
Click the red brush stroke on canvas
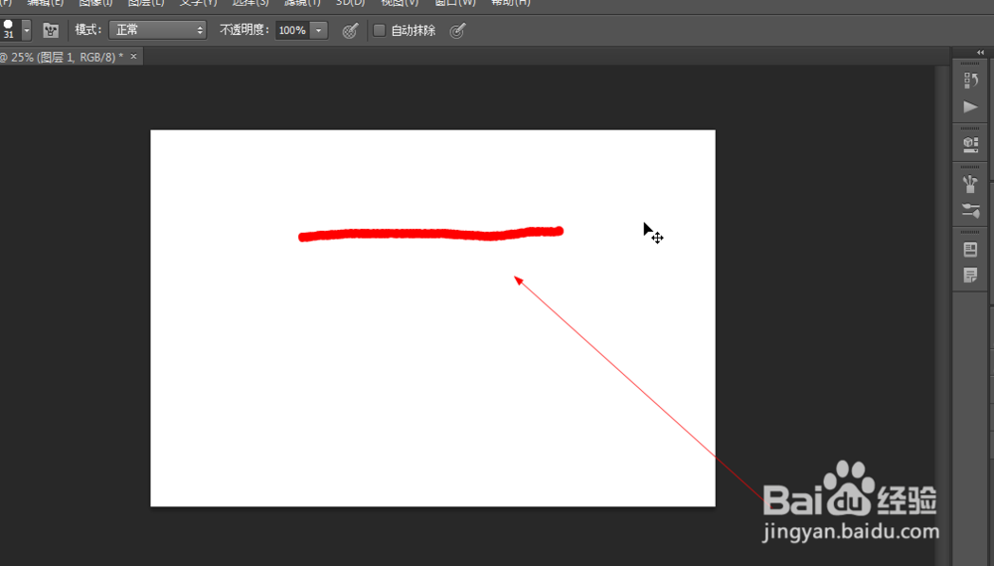[x=431, y=234]
